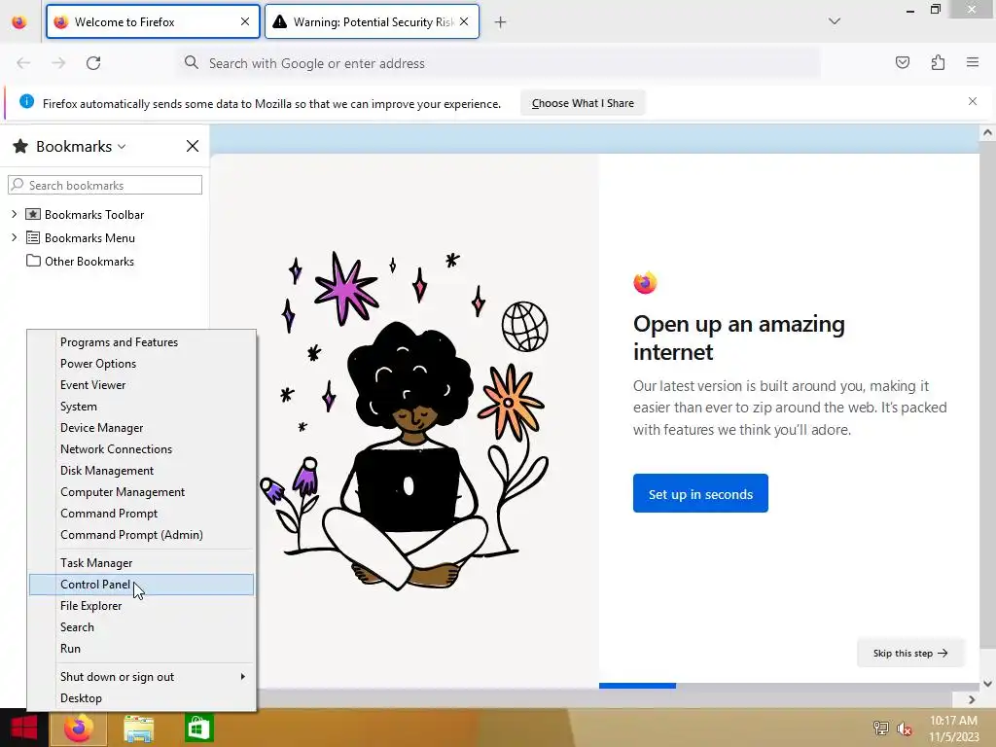Viewport: 996px width, 747px height.
Task: Click the Bookmarks star icon in sidebar header
Action: point(20,147)
